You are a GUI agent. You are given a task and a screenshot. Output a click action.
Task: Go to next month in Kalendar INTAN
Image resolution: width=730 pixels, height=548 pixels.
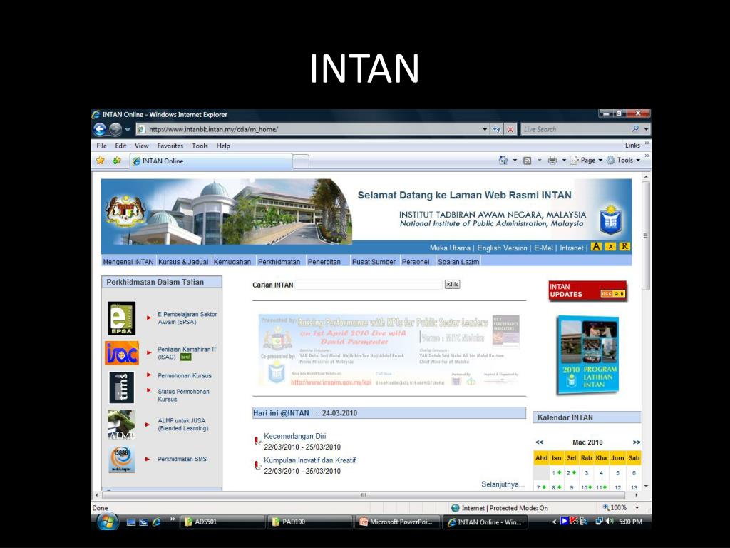(637, 442)
